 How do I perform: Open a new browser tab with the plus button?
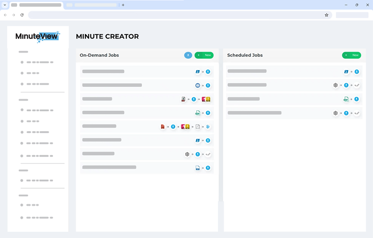coord(123,5)
